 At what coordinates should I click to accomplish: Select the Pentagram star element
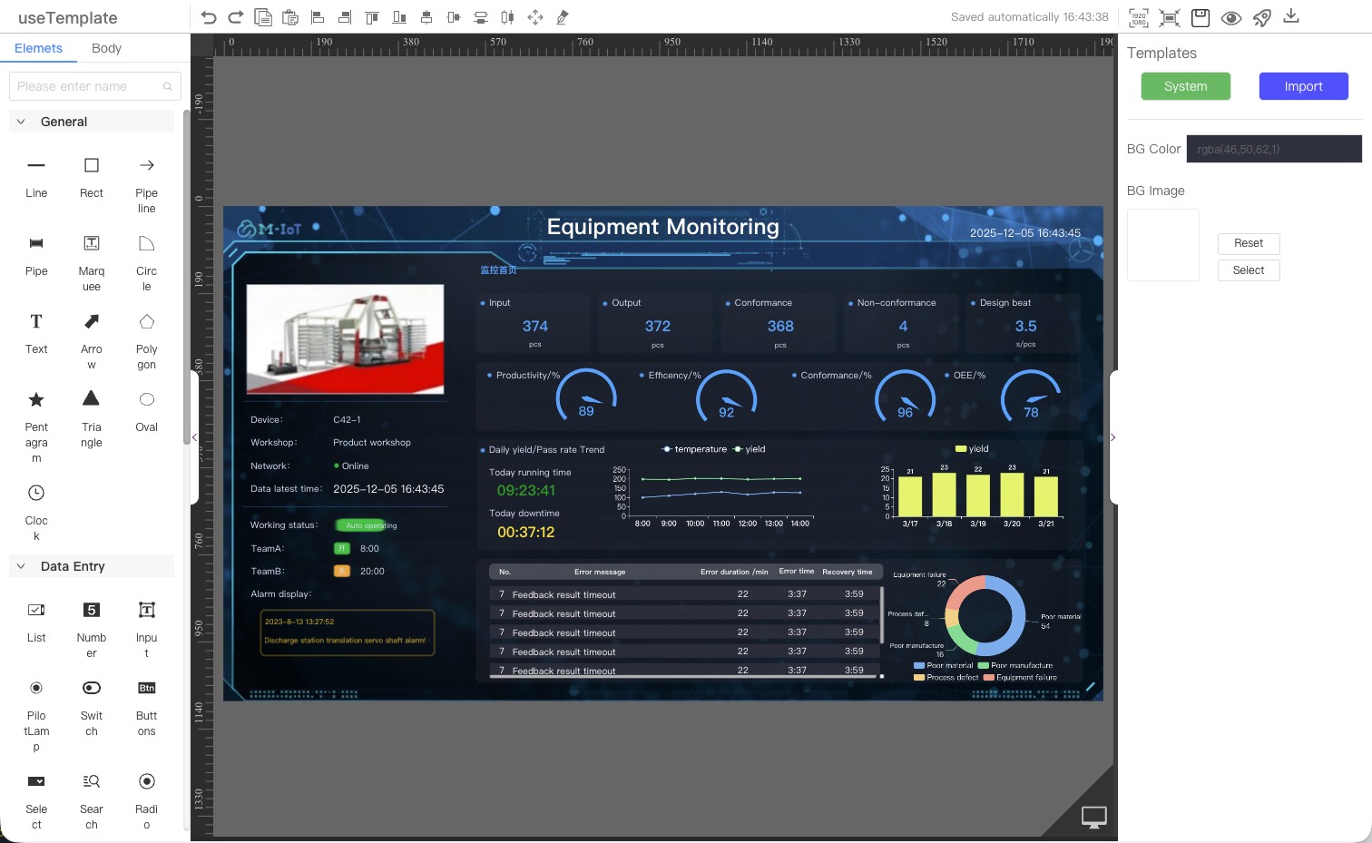[x=36, y=400]
